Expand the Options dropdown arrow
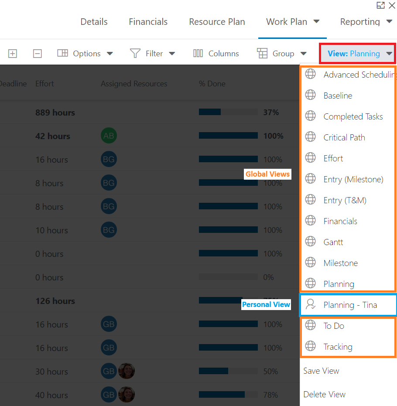This screenshot has height=406, width=397. point(110,54)
